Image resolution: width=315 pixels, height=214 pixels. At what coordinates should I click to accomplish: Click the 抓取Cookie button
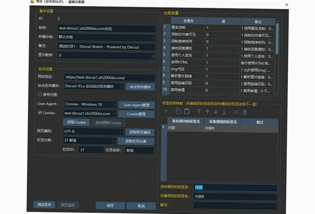tap(76, 122)
